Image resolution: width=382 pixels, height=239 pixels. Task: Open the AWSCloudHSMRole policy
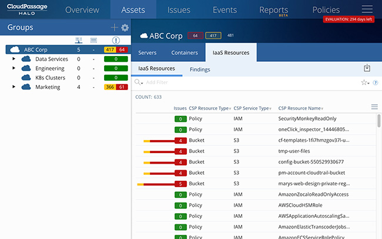[300, 205]
